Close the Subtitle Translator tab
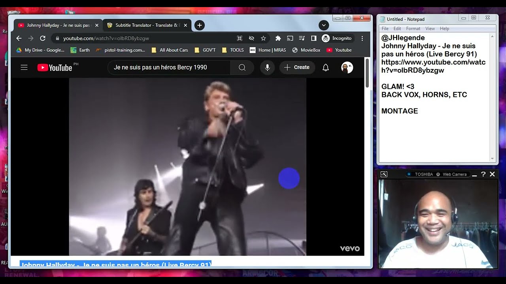506x284 pixels. pos(185,25)
